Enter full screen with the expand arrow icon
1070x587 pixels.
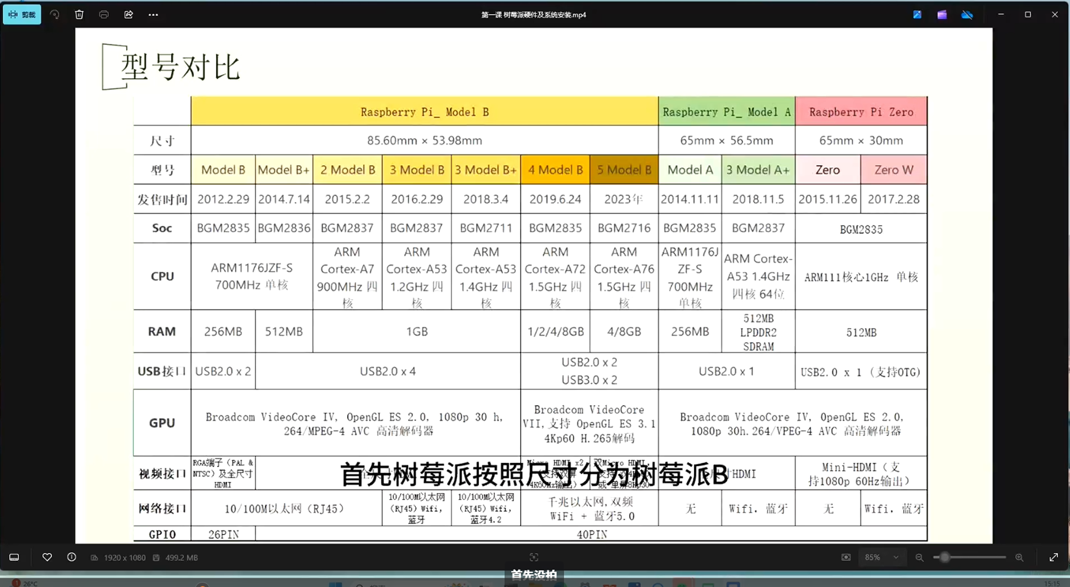[x=1054, y=557]
